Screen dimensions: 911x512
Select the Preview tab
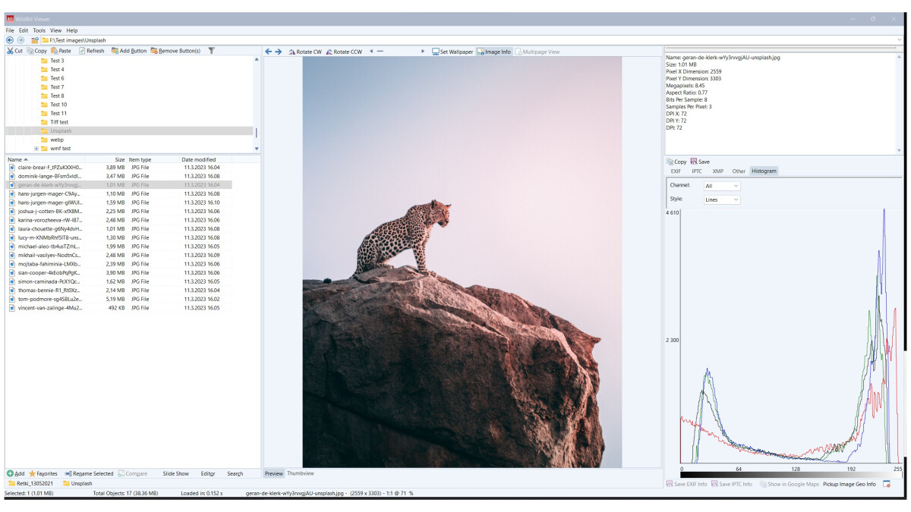[x=274, y=473]
